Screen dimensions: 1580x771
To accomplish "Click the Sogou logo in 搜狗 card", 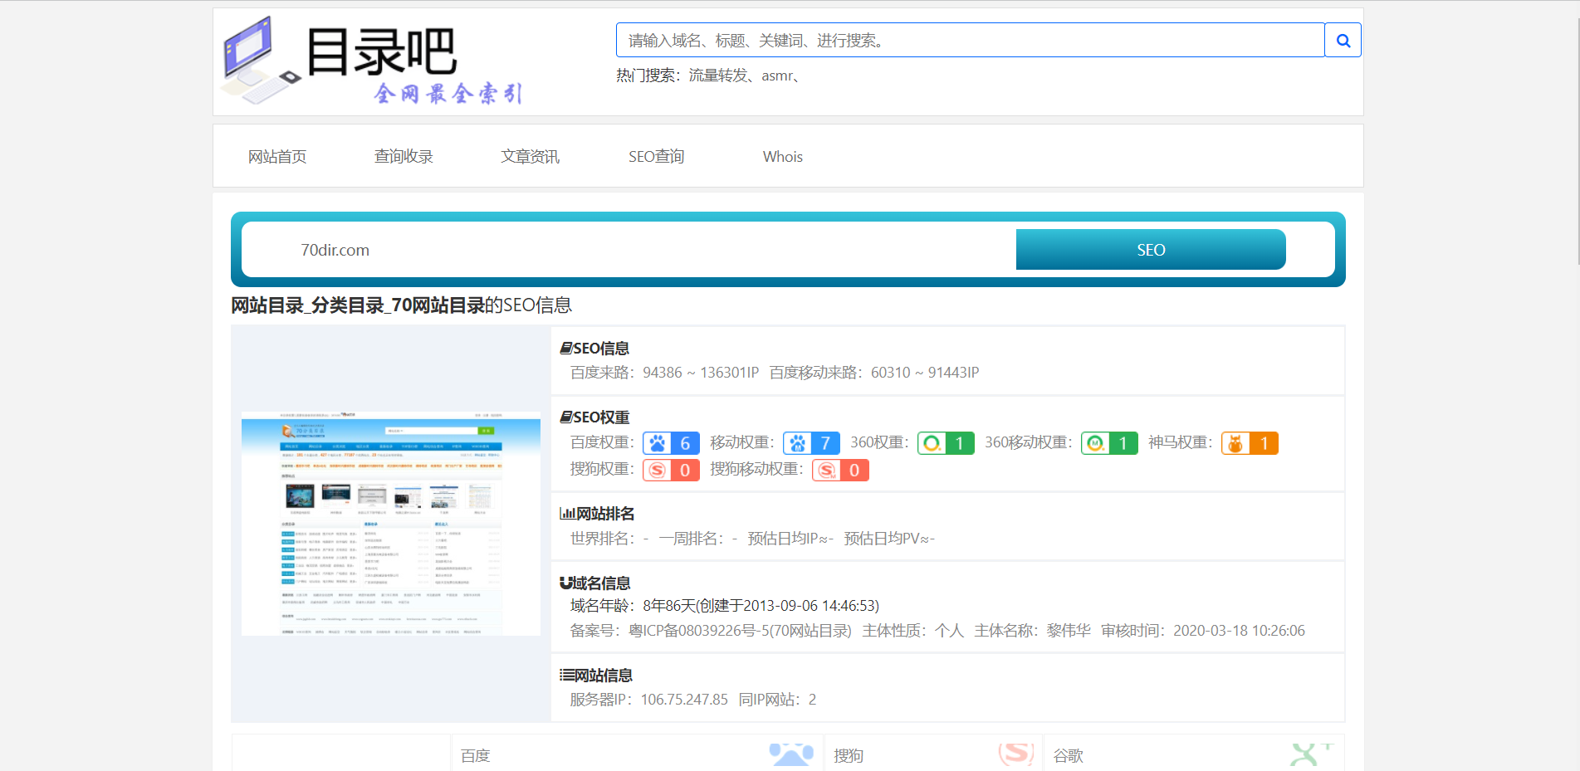I will 1016,754.
